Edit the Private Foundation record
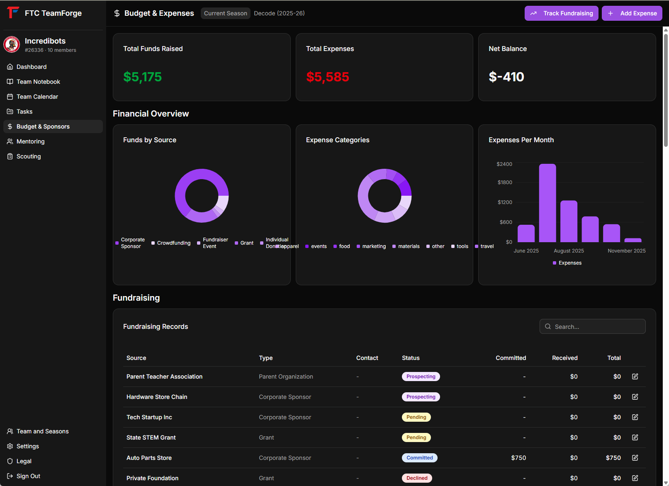This screenshot has width=669, height=486. (635, 478)
